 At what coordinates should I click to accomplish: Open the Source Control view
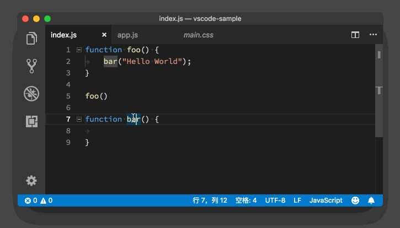(31, 66)
